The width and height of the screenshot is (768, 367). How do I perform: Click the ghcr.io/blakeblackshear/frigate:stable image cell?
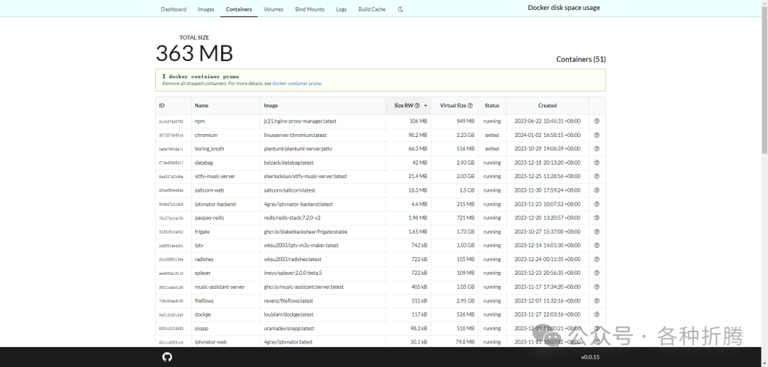(323, 231)
